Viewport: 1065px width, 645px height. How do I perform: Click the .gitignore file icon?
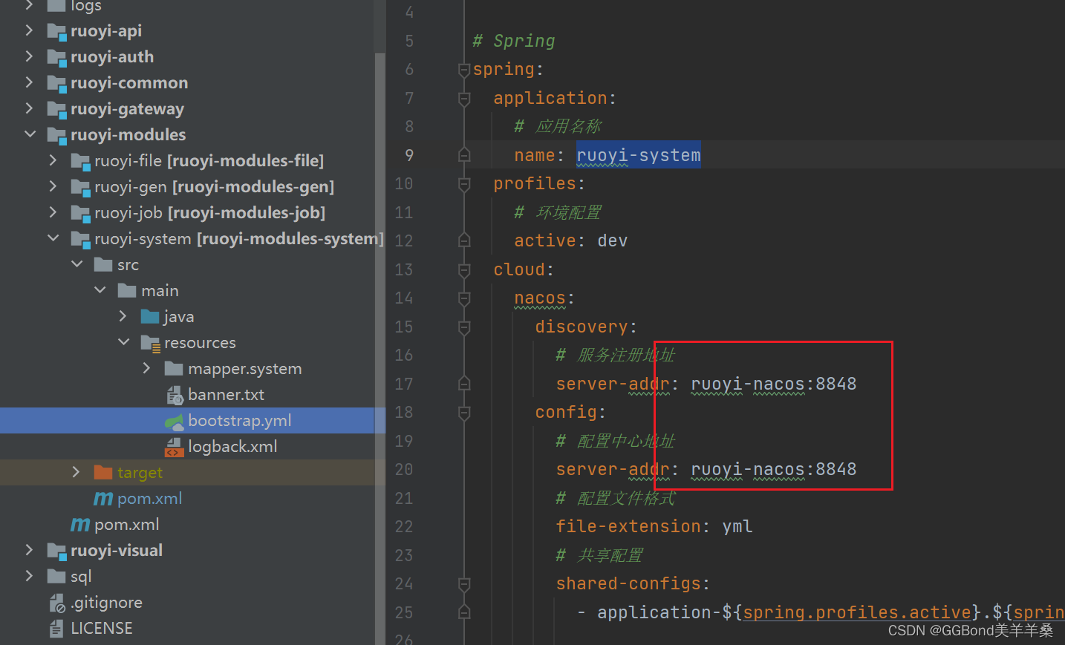click(x=57, y=603)
